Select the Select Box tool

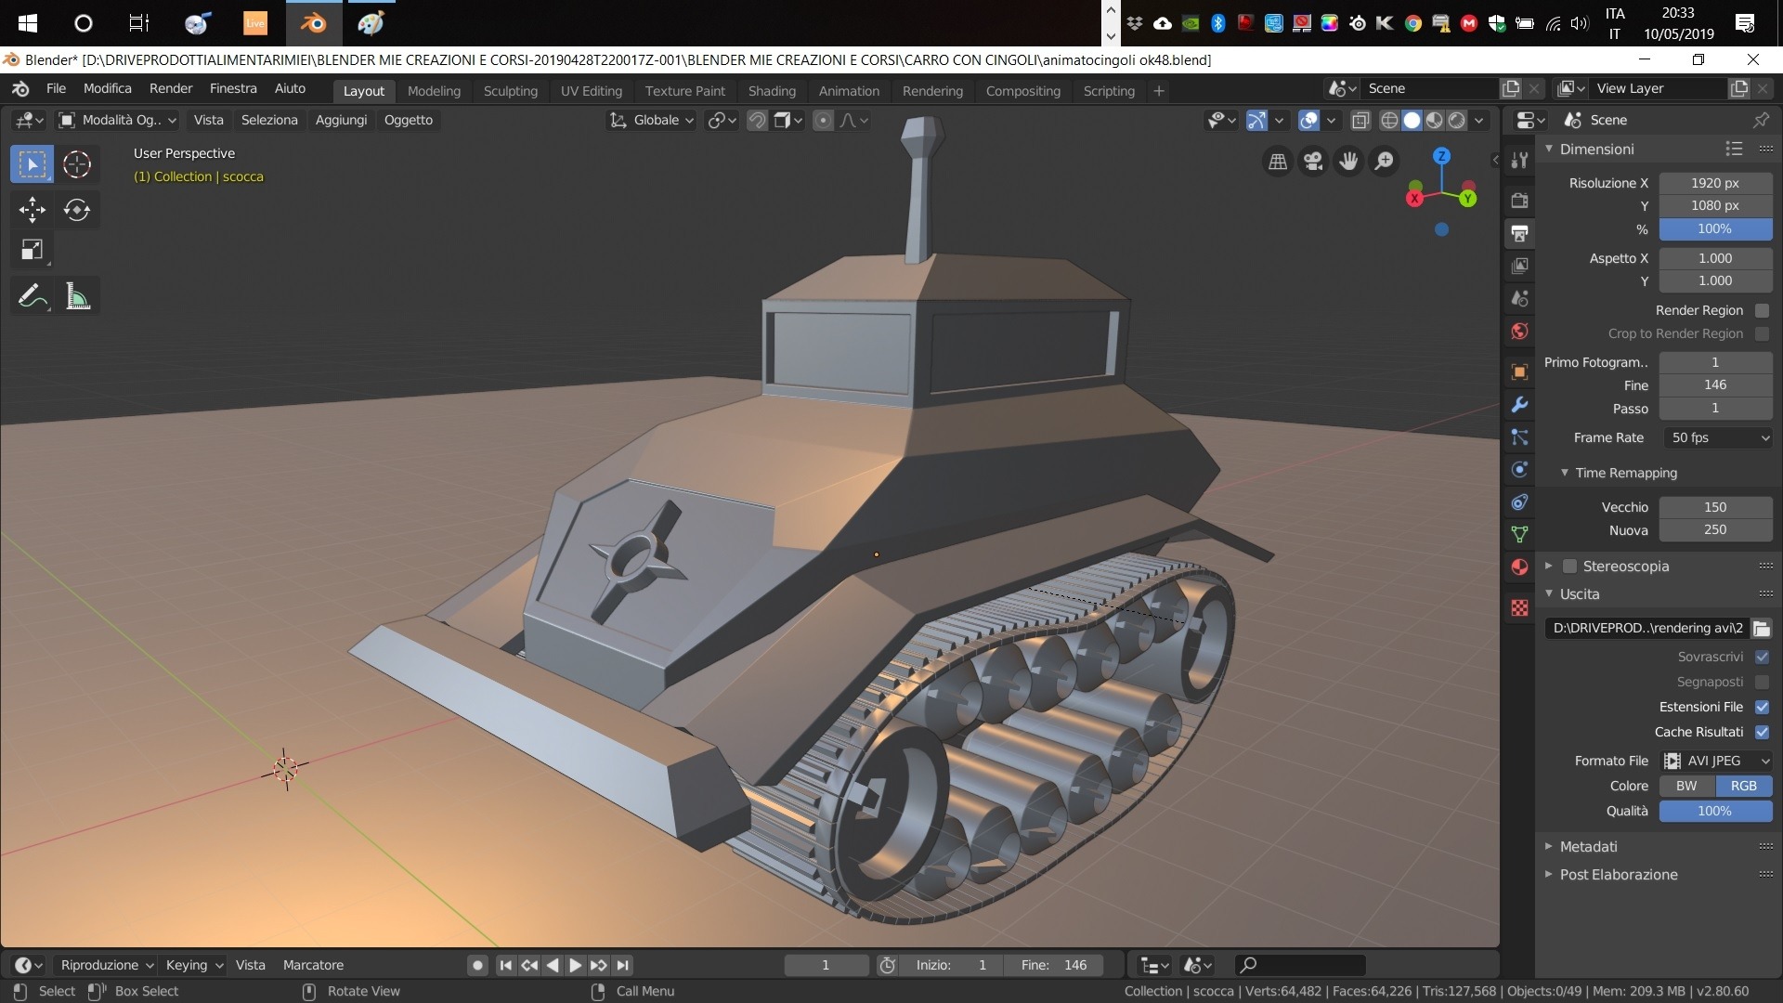(x=33, y=165)
